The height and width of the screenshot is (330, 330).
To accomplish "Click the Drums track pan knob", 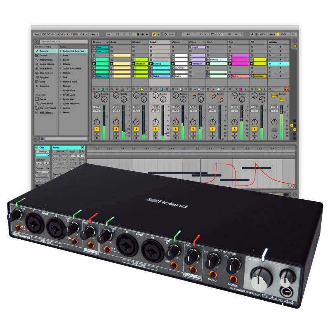I will [97, 122].
